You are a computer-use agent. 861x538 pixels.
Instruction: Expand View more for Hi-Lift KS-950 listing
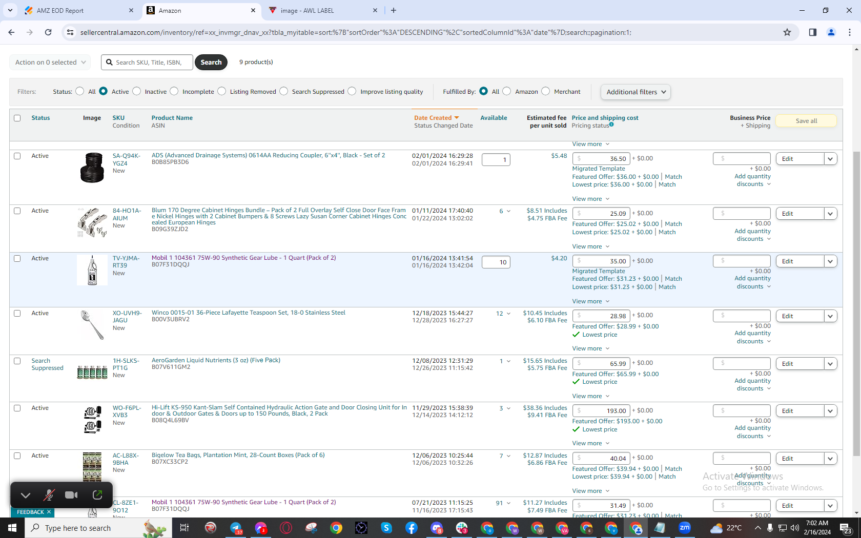point(590,443)
